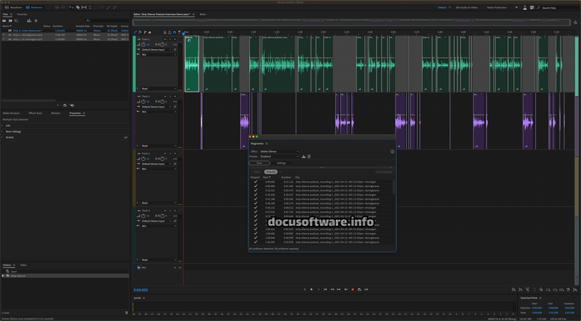The height and width of the screenshot is (321, 581).
Task: Click the Import File icon in Files panel
Action: tap(10, 21)
